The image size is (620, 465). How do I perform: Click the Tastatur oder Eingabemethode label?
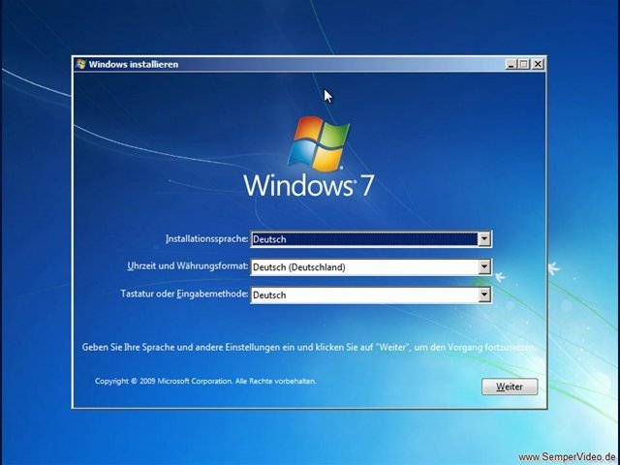(x=184, y=294)
